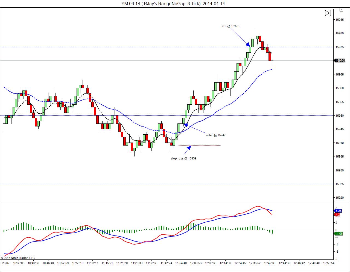Click the 12:42:30 time axis label
Viewport: 350px width, 272px height.
[270, 263]
